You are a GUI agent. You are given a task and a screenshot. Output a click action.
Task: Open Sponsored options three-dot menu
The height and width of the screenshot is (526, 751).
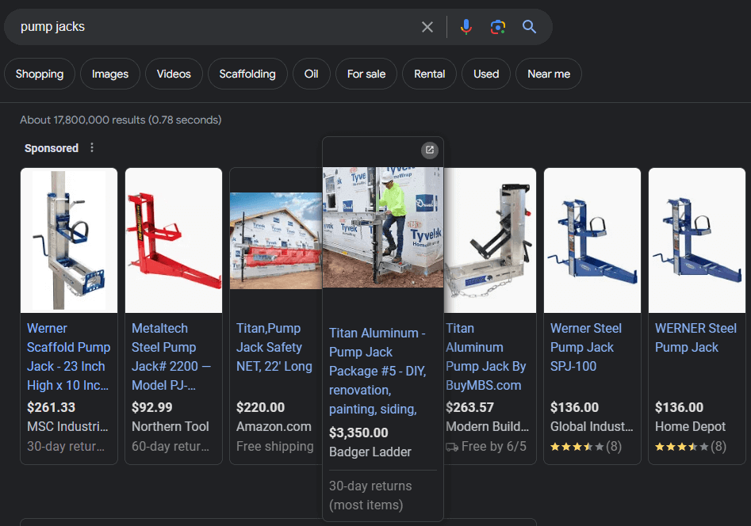pos(92,148)
